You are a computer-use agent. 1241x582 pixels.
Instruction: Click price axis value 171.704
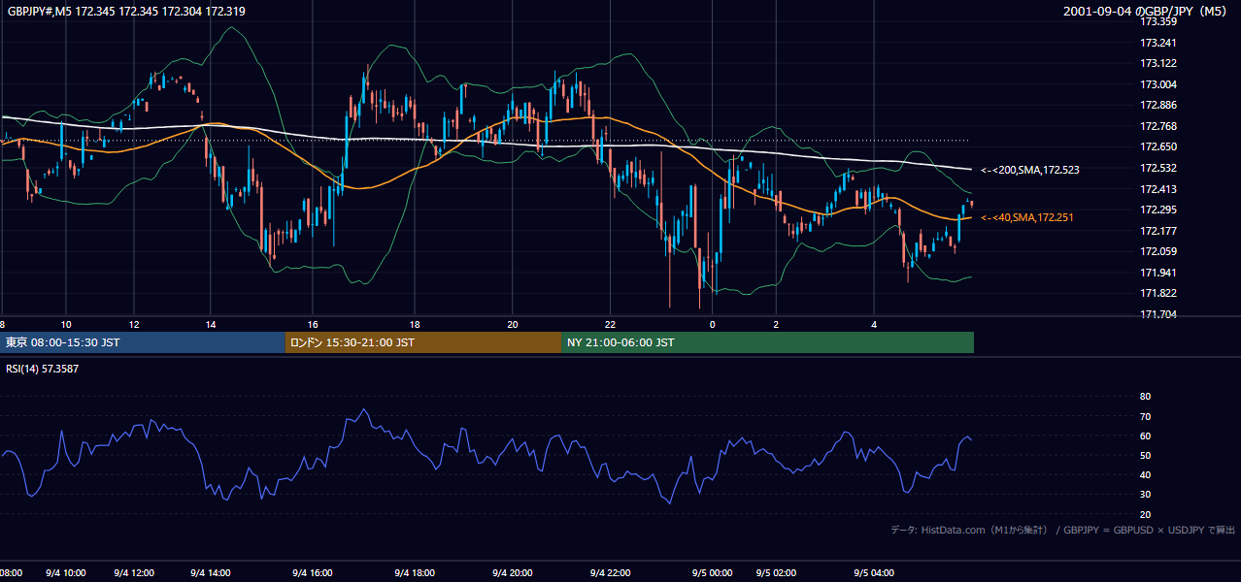pyautogui.click(x=1158, y=314)
